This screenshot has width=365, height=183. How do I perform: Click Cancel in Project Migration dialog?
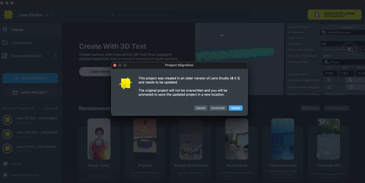click(201, 108)
